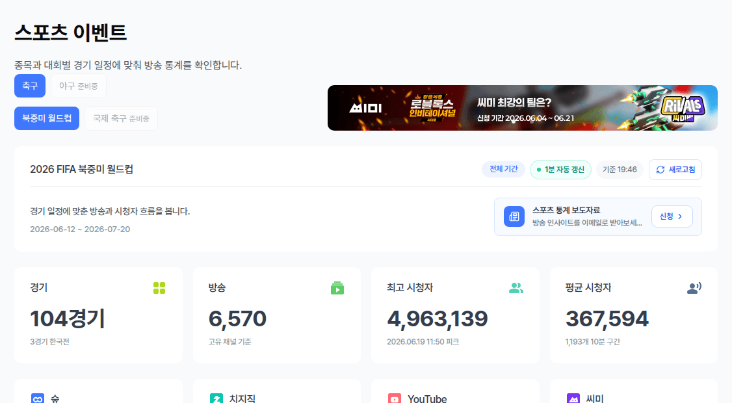Click the 치지직 platform icon
This screenshot has height=403, width=732.
point(216,399)
